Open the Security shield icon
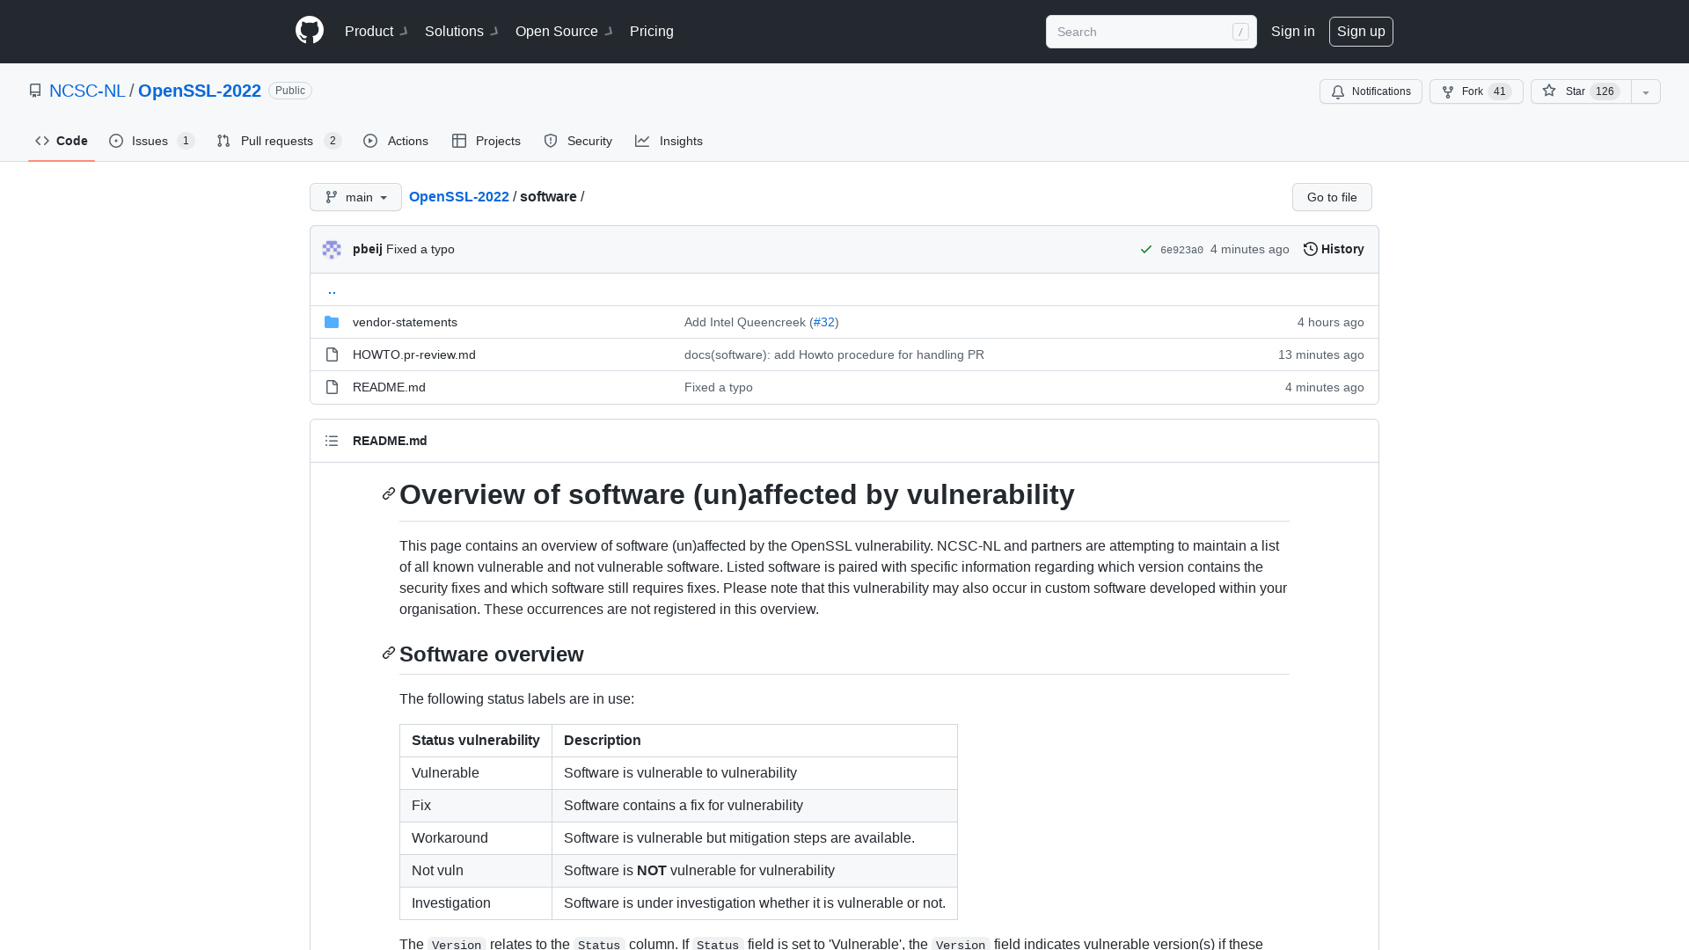This screenshot has height=950, width=1689. 550,141
